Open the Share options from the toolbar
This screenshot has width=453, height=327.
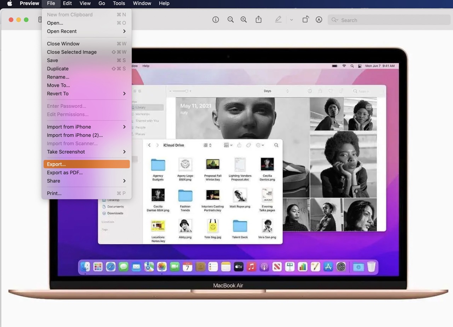coord(258,20)
